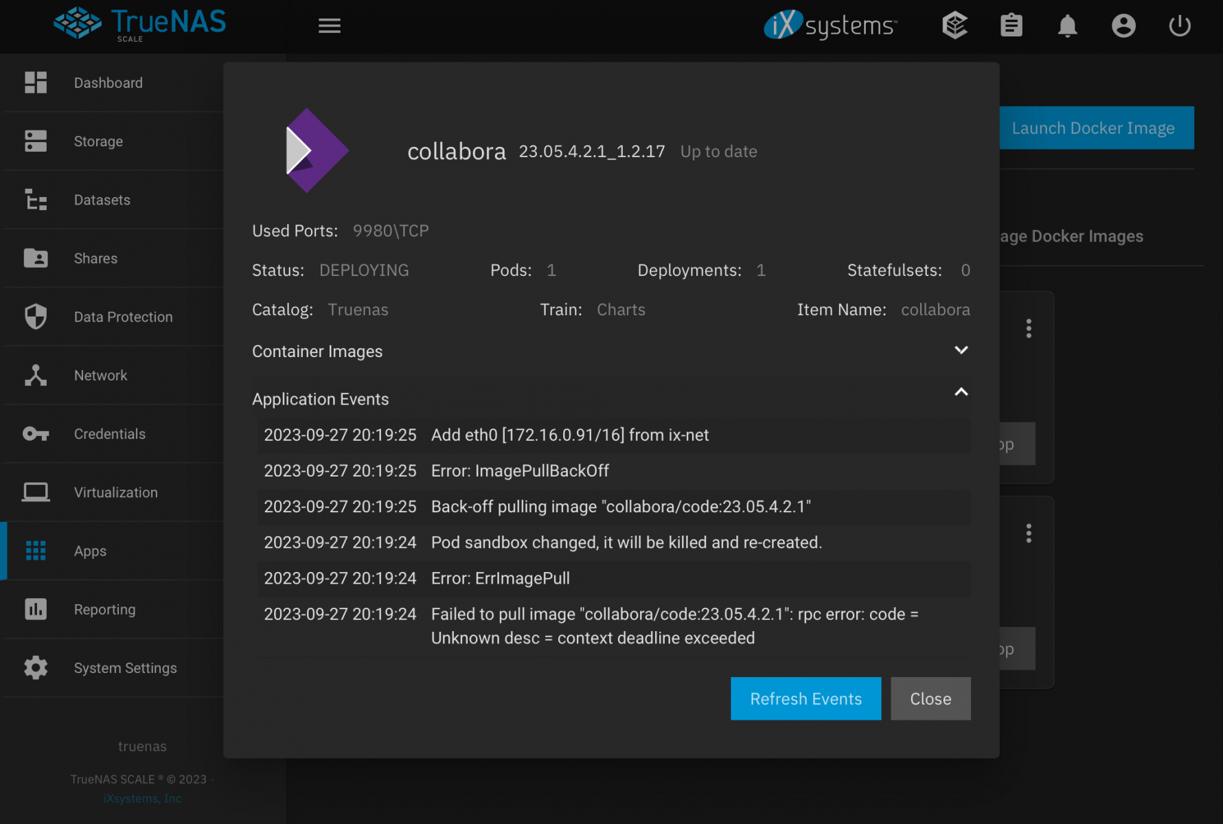Click the Data Protection shield icon
Image resolution: width=1223 pixels, height=824 pixels.
click(x=36, y=317)
